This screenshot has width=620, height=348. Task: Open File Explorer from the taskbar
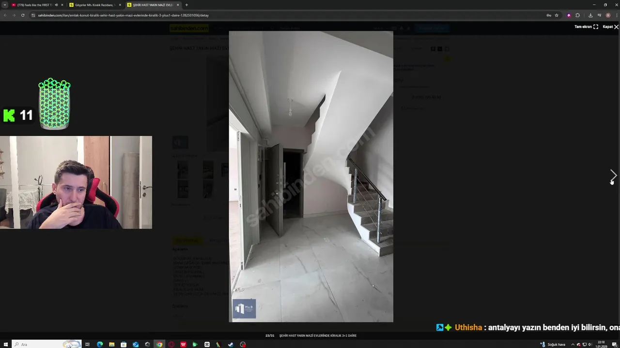point(112,344)
